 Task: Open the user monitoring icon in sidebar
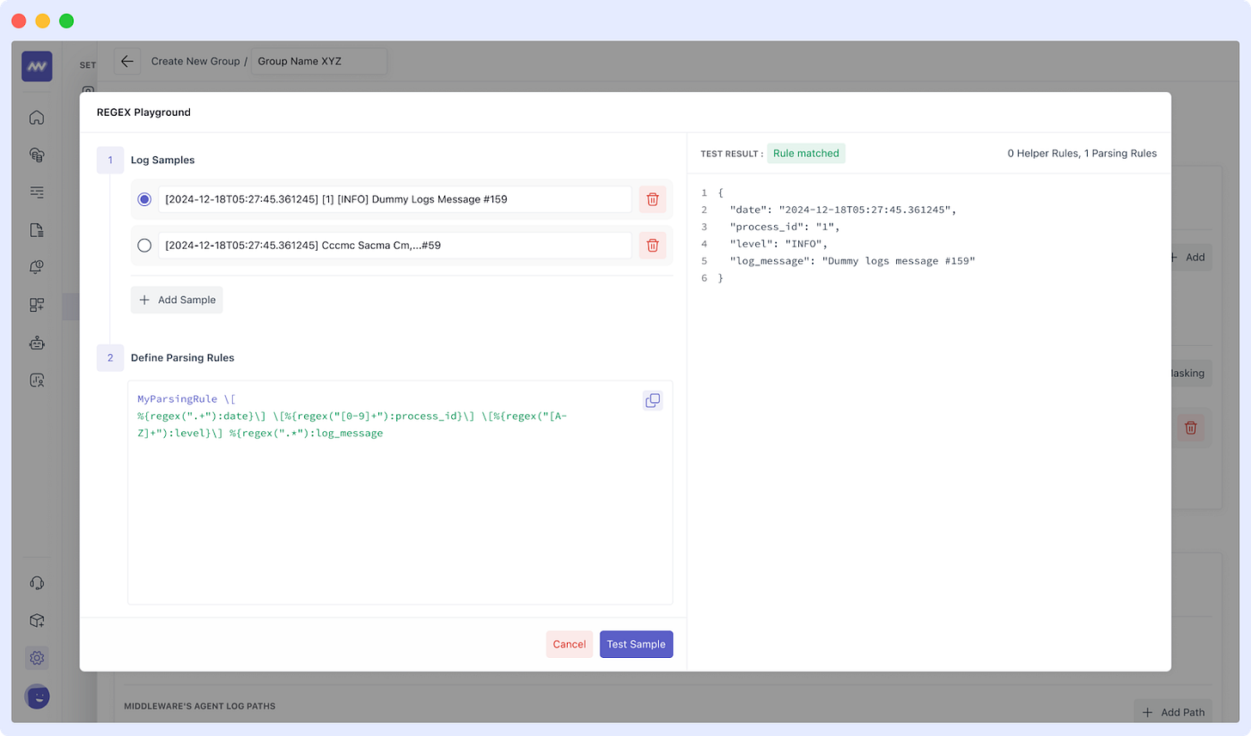tap(37, 380)
